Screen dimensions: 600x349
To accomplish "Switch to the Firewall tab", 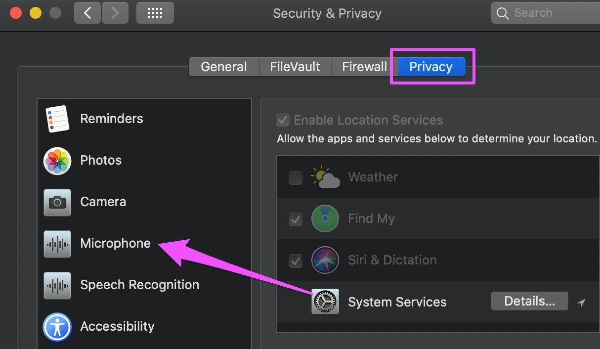I will (x=365, y=67).
